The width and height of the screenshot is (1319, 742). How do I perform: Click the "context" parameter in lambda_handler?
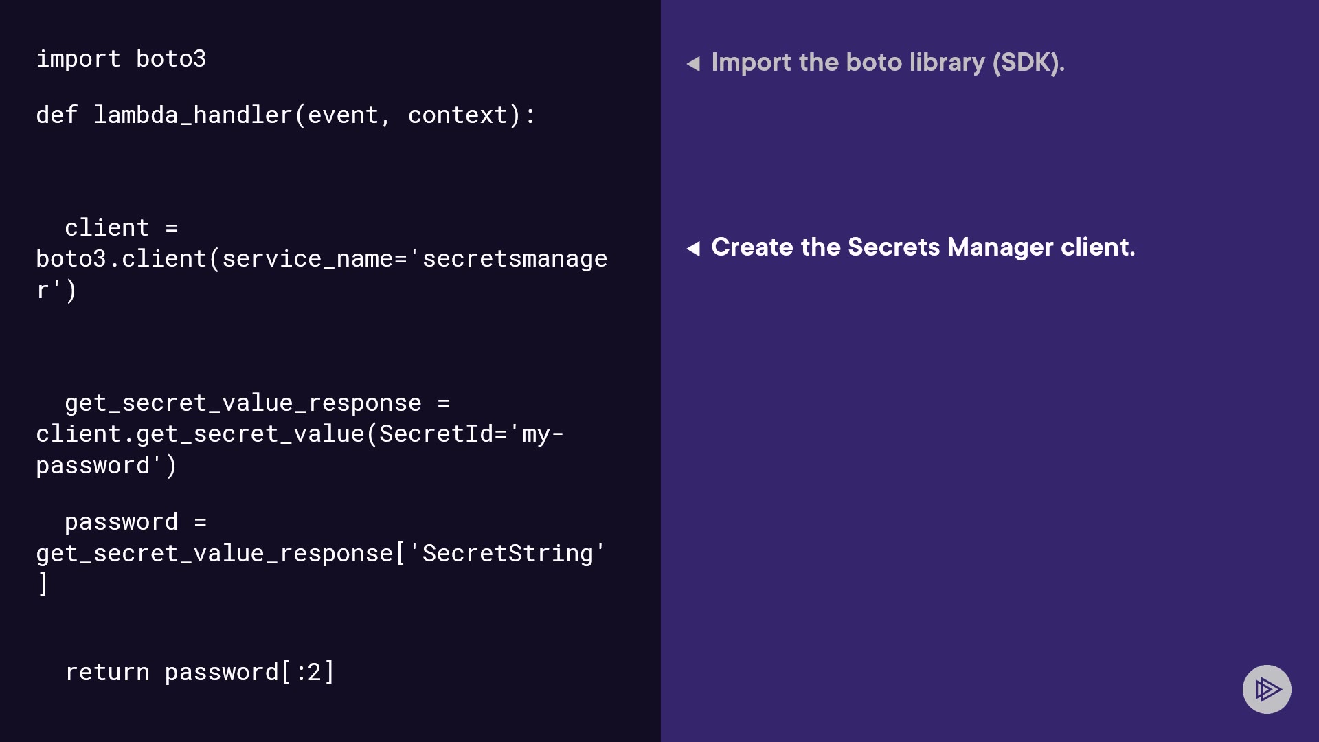(457, 115)
